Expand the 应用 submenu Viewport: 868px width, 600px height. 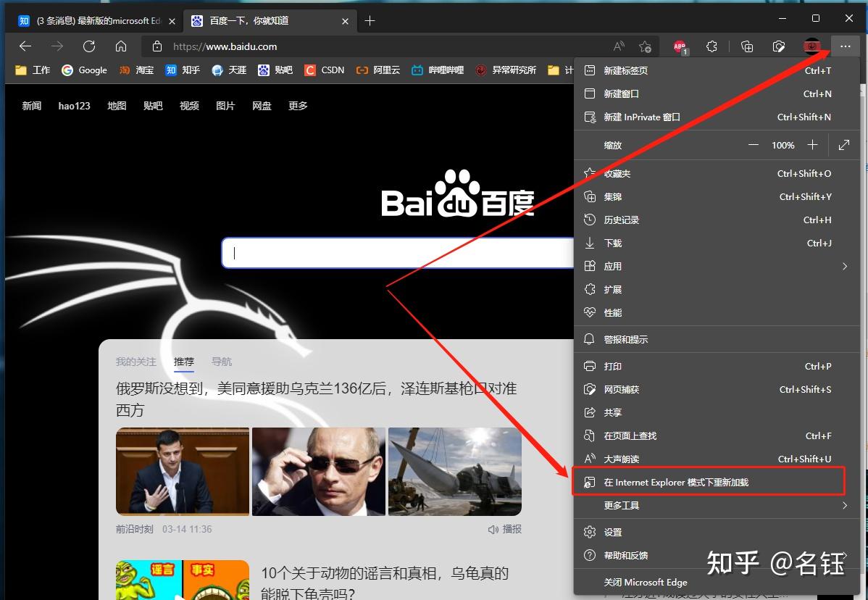tap(717, 266)
